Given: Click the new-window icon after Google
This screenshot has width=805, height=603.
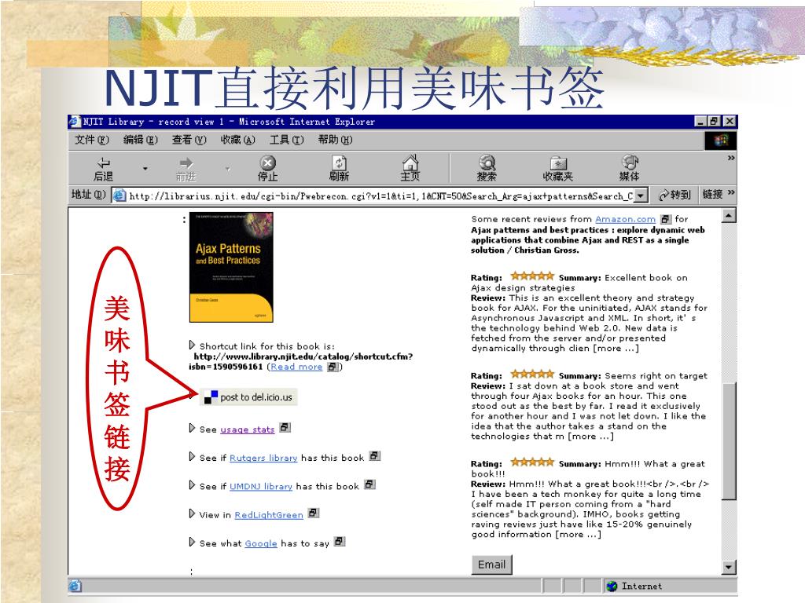Looking at the screenshot, I should pyautogui.click(x=340, y=542).
